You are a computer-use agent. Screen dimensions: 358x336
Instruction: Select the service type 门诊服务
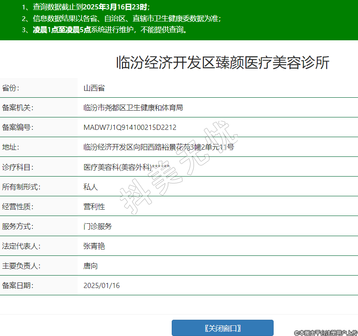click(98, 226)
